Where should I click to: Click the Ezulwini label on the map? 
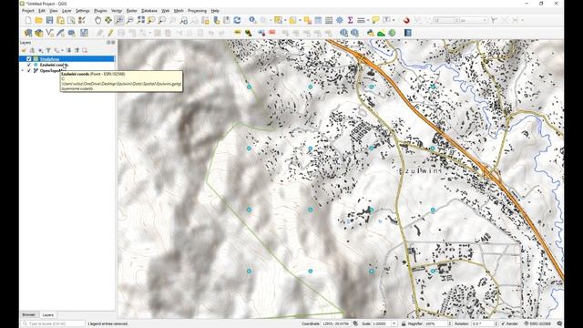[x=420, y=170]
